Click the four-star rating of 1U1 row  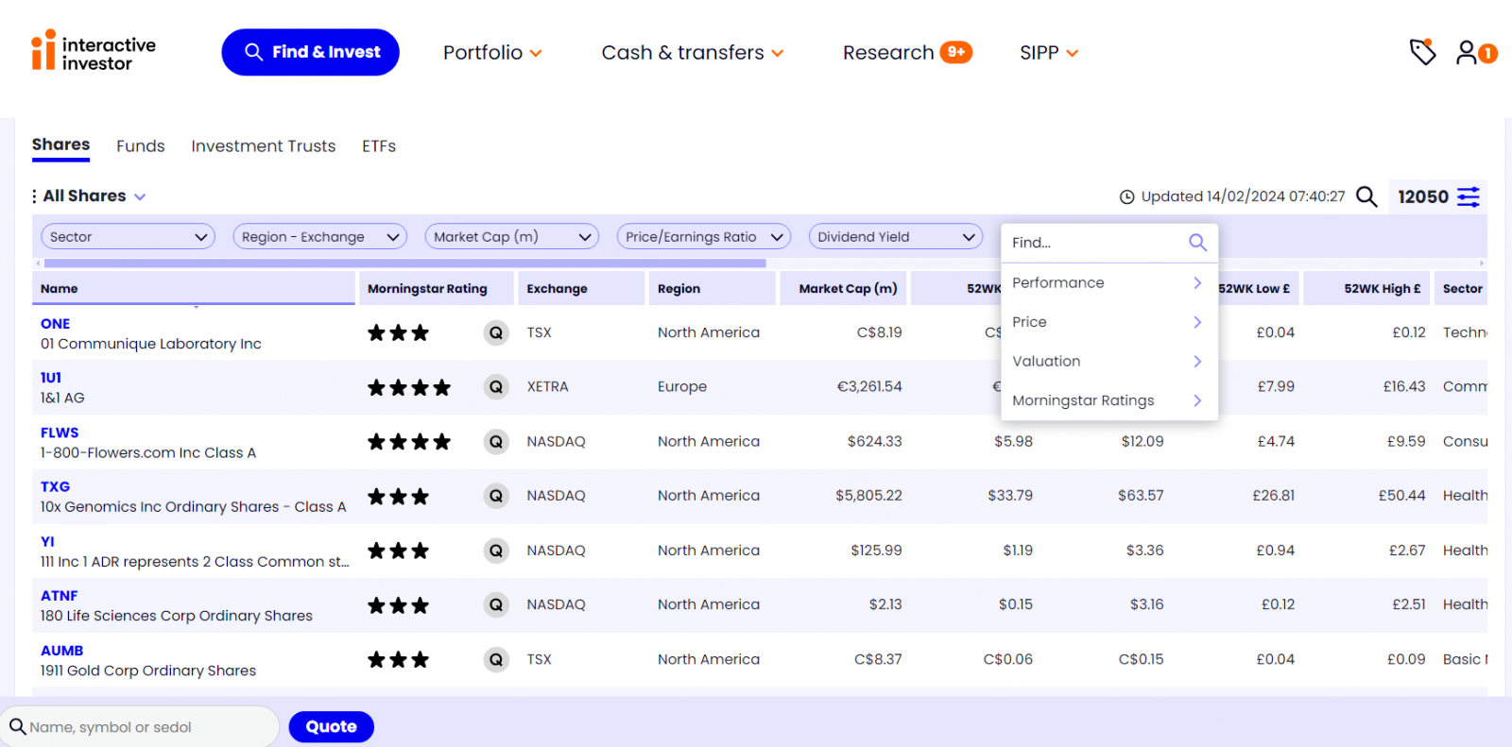409,387
